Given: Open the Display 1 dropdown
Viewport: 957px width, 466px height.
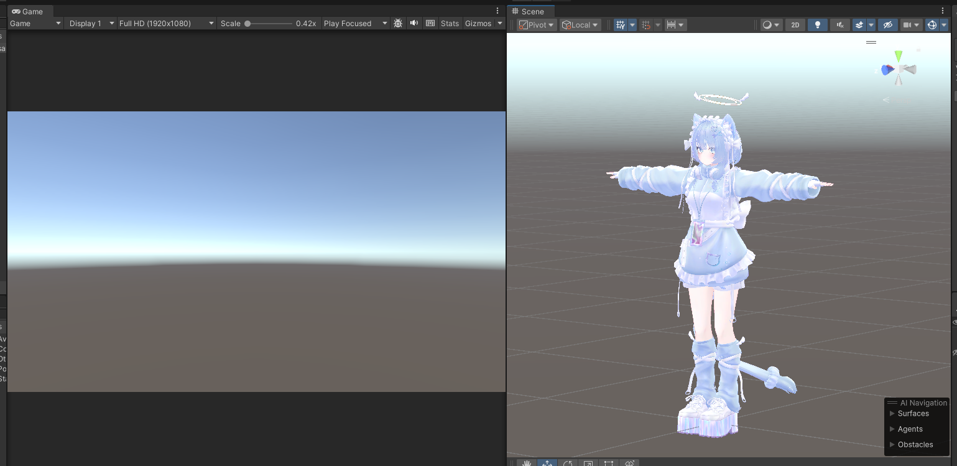Looking at the screenshot, I should tap(91, 24).
